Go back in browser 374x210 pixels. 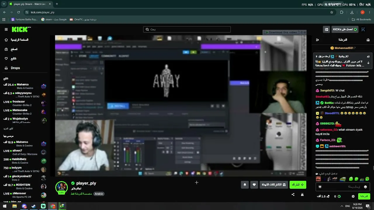point(4,12)
